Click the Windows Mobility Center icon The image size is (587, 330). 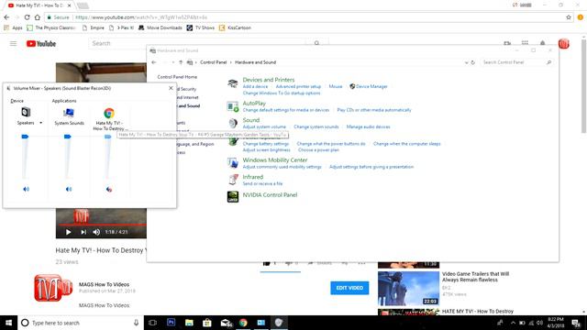232,163
